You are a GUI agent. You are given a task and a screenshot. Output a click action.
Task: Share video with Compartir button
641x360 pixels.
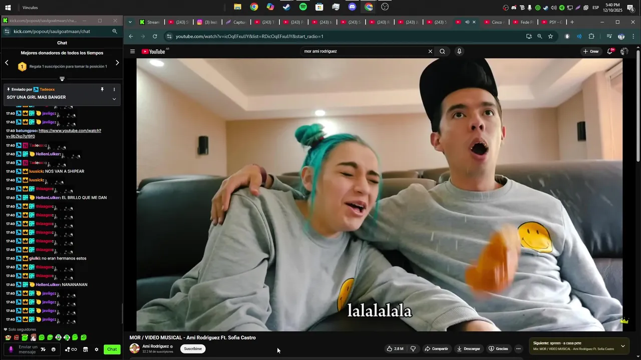pyautogui.click(x=436, y=348)
